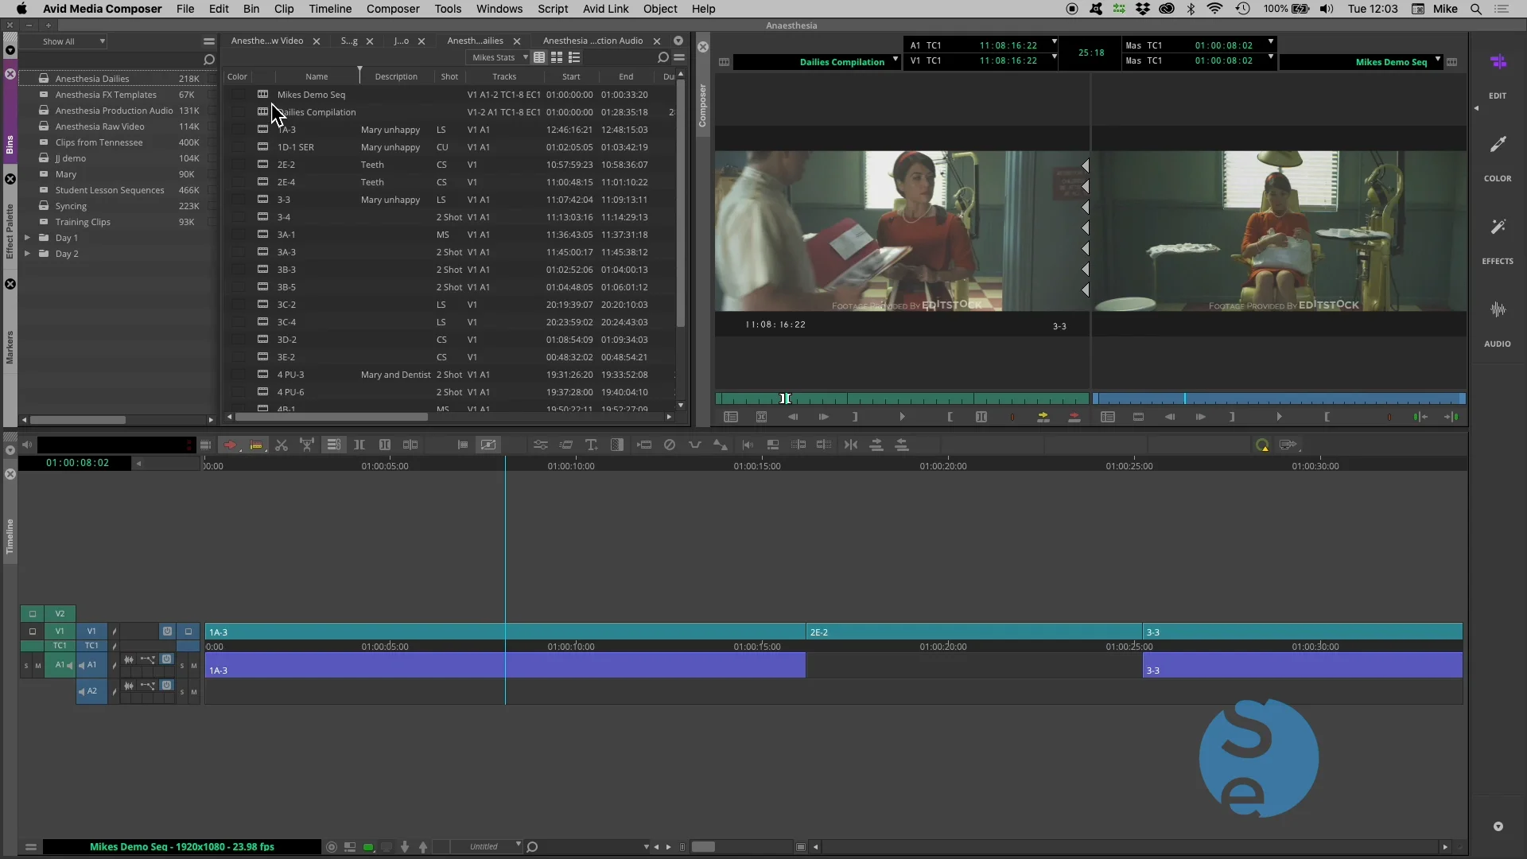
Task: Expand the Day 1 bin folder
Action: tap(29, 237)
